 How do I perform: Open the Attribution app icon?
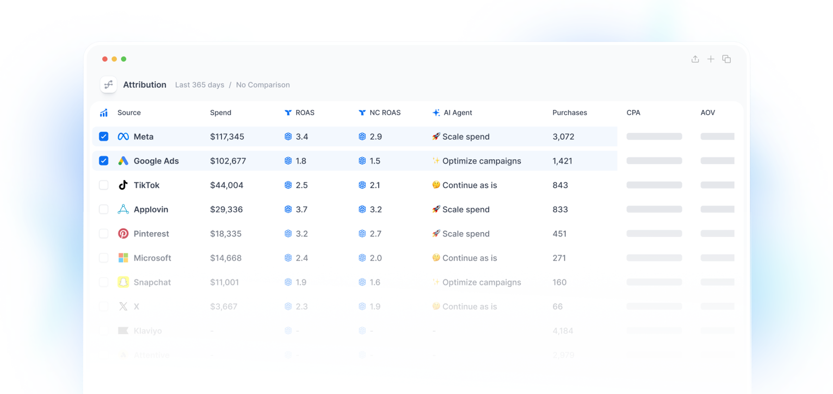tap(109, 84)
